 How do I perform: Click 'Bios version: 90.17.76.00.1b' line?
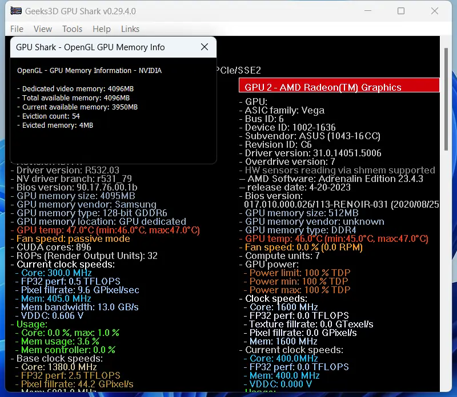click(74, 187)
